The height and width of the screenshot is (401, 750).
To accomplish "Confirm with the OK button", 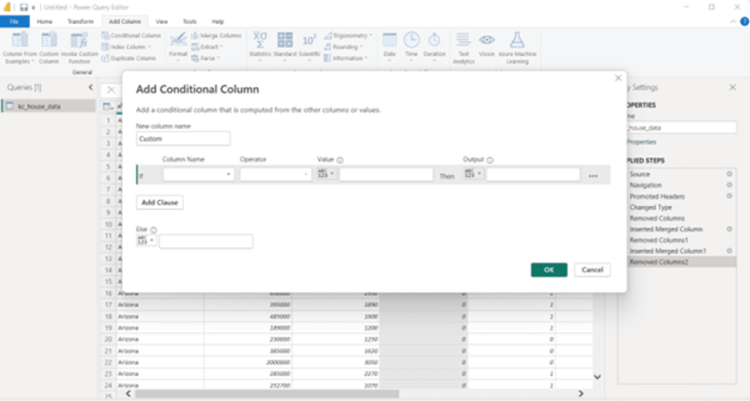I will [x=549, y=270].
